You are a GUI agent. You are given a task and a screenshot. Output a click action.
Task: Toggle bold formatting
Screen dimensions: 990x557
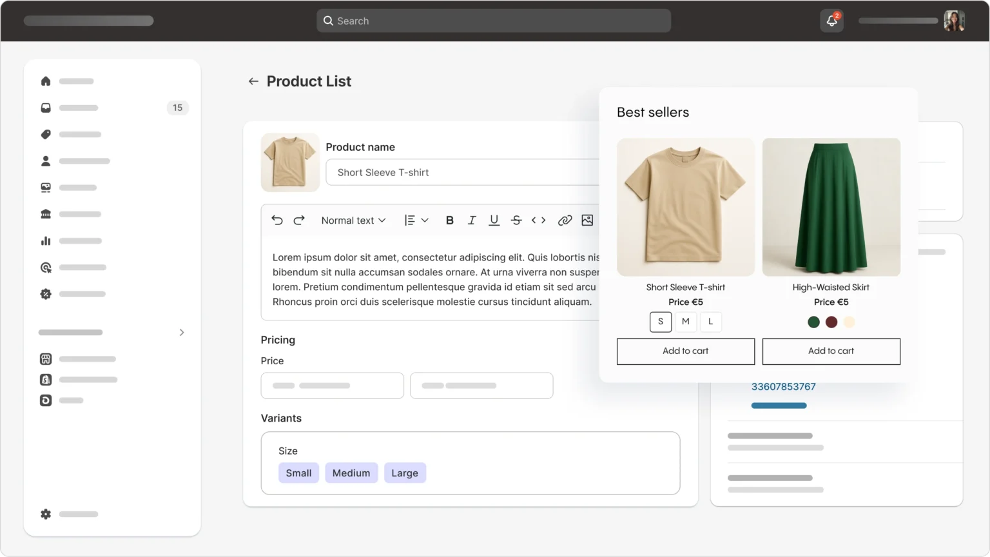coord(449,220)
